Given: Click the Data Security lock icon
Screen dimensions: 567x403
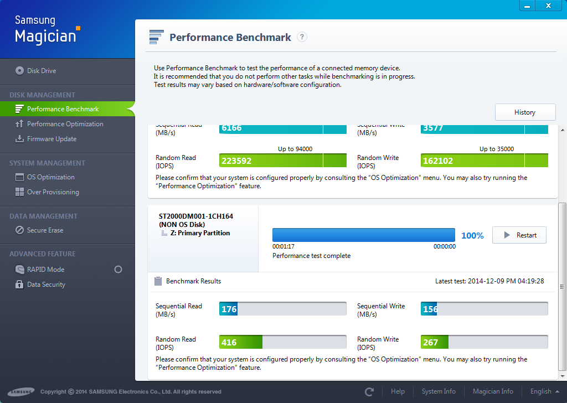Looking at the screenshot, I should 19,285.
